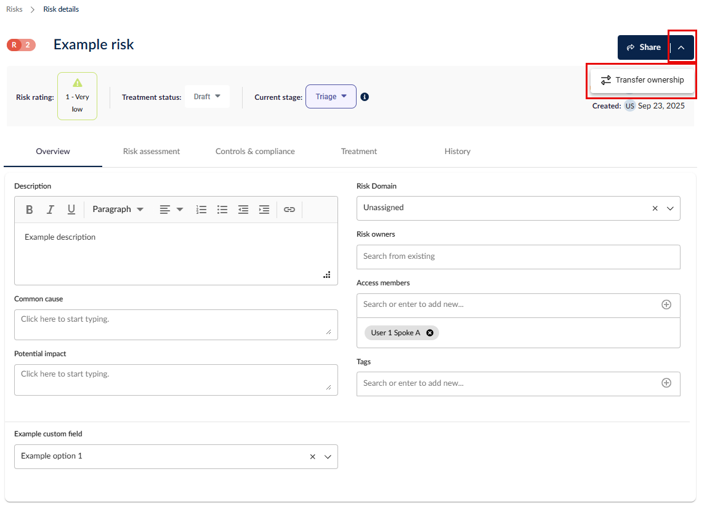Expand the Treatment status Draft dropdown
707x514 pixels.
[207, 97]
